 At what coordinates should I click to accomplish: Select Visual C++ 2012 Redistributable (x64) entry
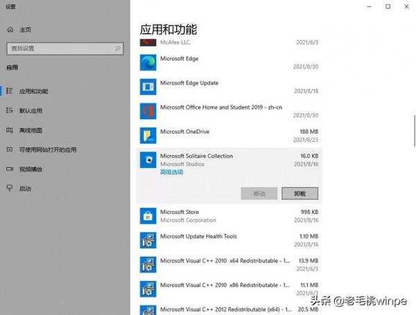[226, 309]
